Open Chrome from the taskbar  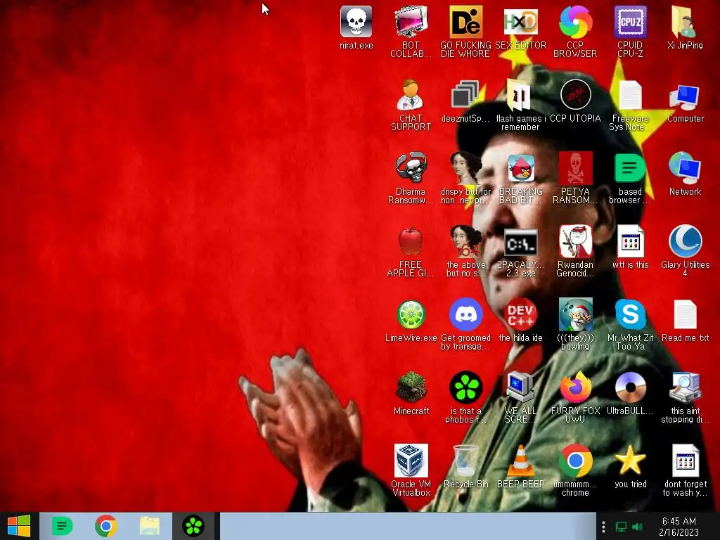pyautogui.click(x=105, y=526)
